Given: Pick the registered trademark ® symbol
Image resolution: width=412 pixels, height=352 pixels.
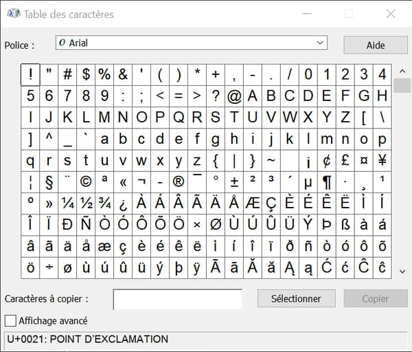Looking at the screenshot, I should pos(179,182).
